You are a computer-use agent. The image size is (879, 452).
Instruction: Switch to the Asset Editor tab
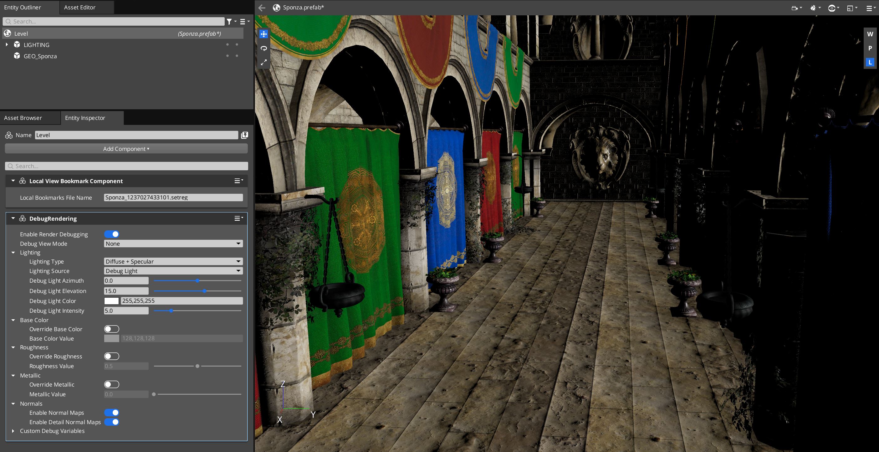(79, 7)
